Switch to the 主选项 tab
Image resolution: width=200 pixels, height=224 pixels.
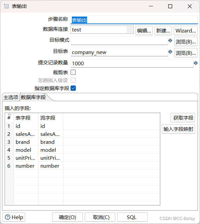pyautogui.click(x=11, y=97)
